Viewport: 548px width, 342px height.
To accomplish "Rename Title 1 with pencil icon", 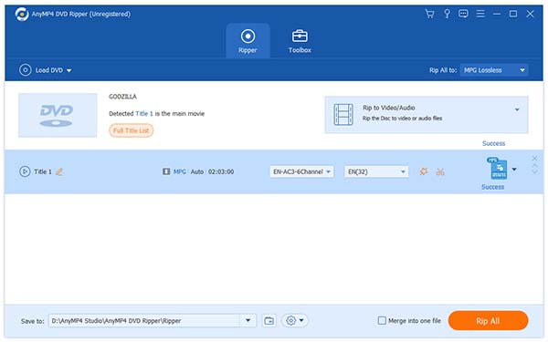I will pyautogui.click(x=59, y=171).
